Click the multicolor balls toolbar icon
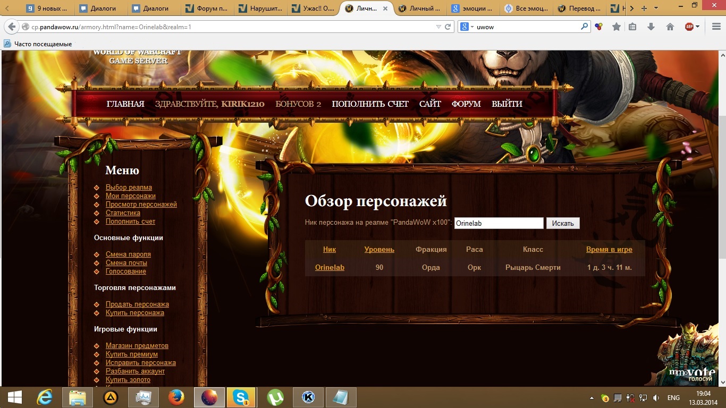 [x=599, y=27]
